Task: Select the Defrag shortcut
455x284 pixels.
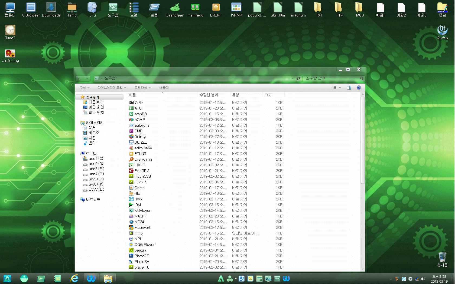Action: pyautogui.click(x=137, y=137)
